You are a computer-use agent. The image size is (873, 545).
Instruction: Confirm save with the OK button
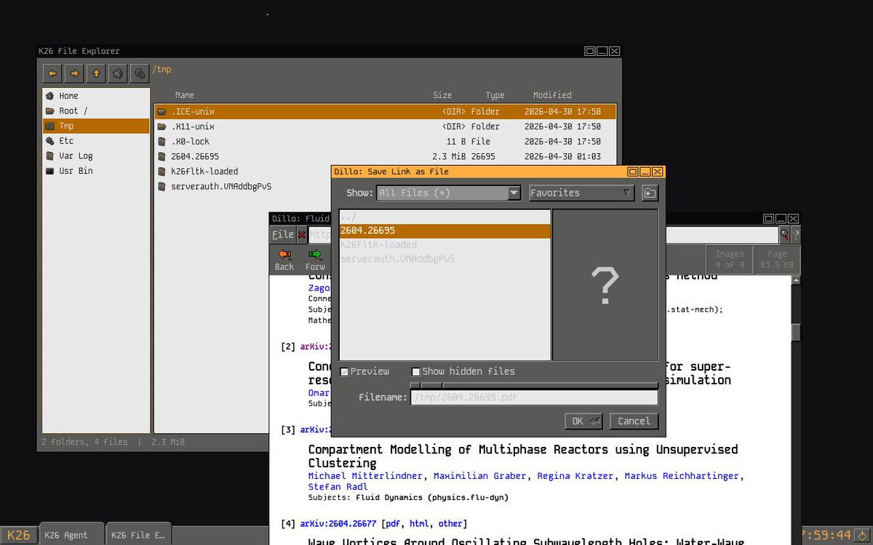(x=584, y=421)
